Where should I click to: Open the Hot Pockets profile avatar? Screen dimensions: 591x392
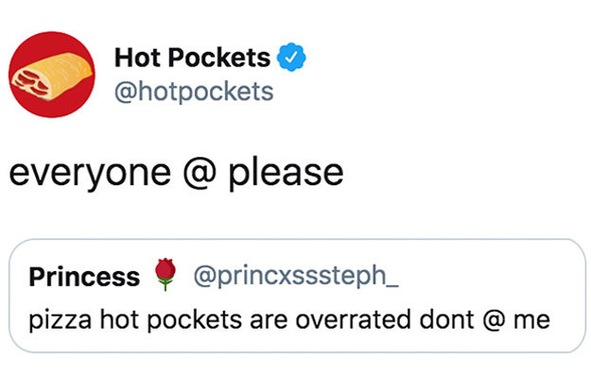[x=52, y=75]
